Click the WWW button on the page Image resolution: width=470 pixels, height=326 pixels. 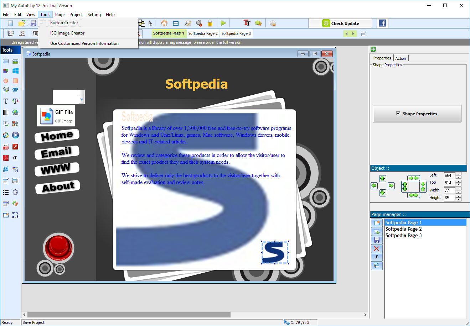[57, 169]
